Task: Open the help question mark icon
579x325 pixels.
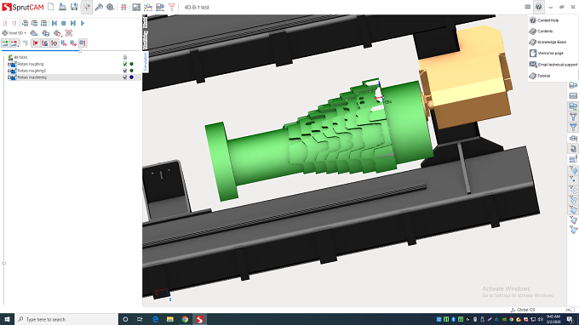Action: point(539,7)
